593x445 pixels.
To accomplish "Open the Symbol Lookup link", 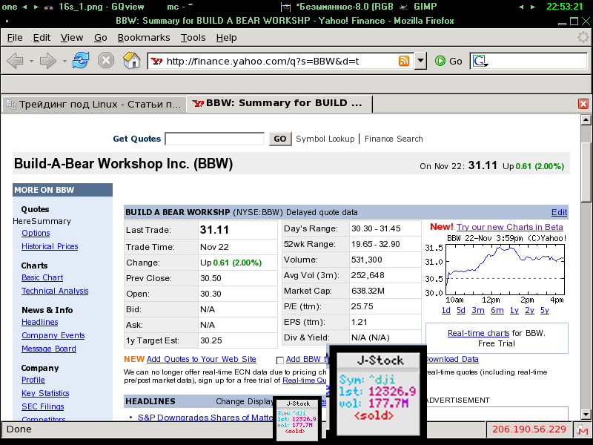I will point(325,139).
